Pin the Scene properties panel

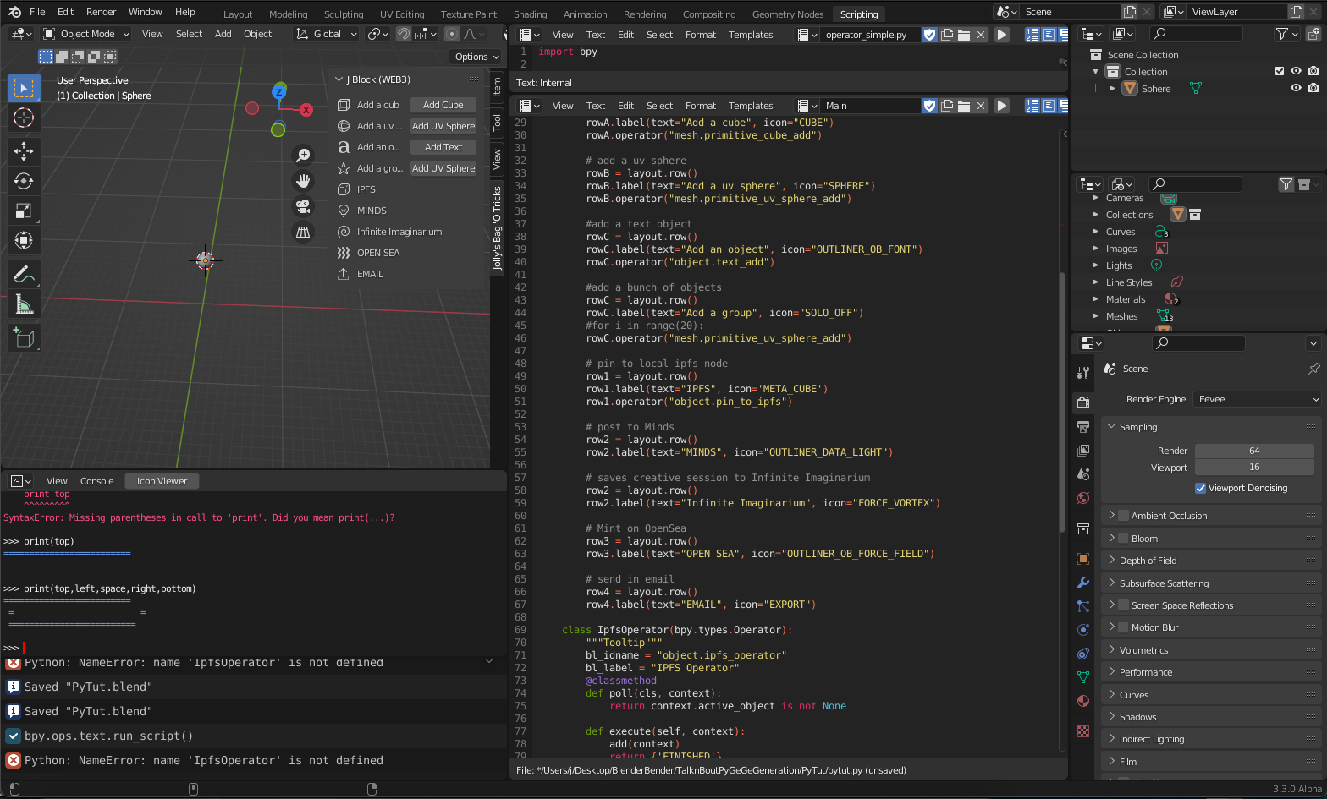pyautogui.click(x=1313, y=369)
